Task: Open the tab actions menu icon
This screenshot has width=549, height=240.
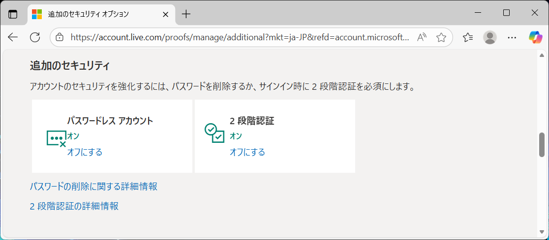Action: point(13,14)
